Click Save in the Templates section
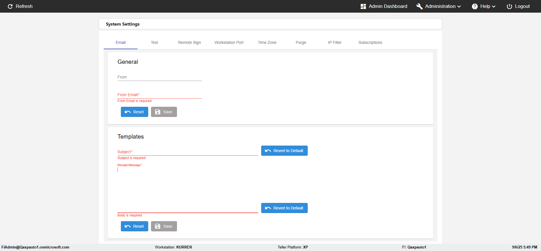Screen dimensions: 541x251 pyautogui.click(x=164, y=226)
